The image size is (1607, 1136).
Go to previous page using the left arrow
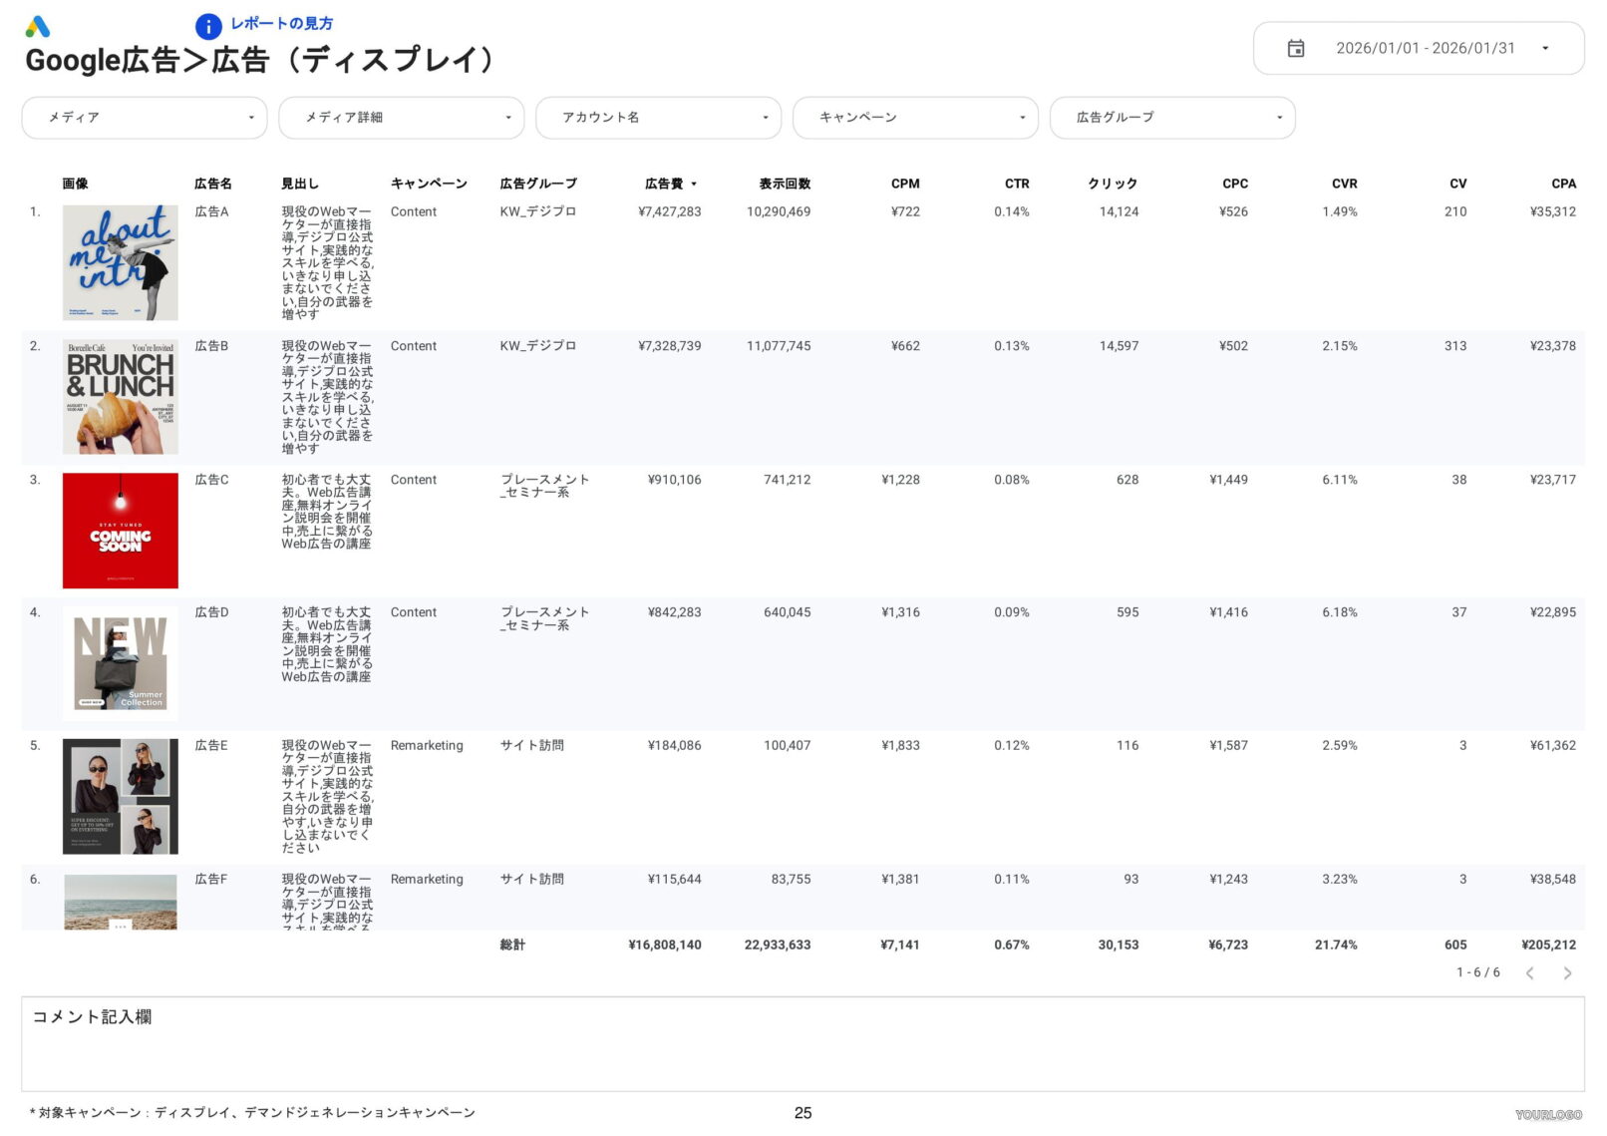point(1530,972)
